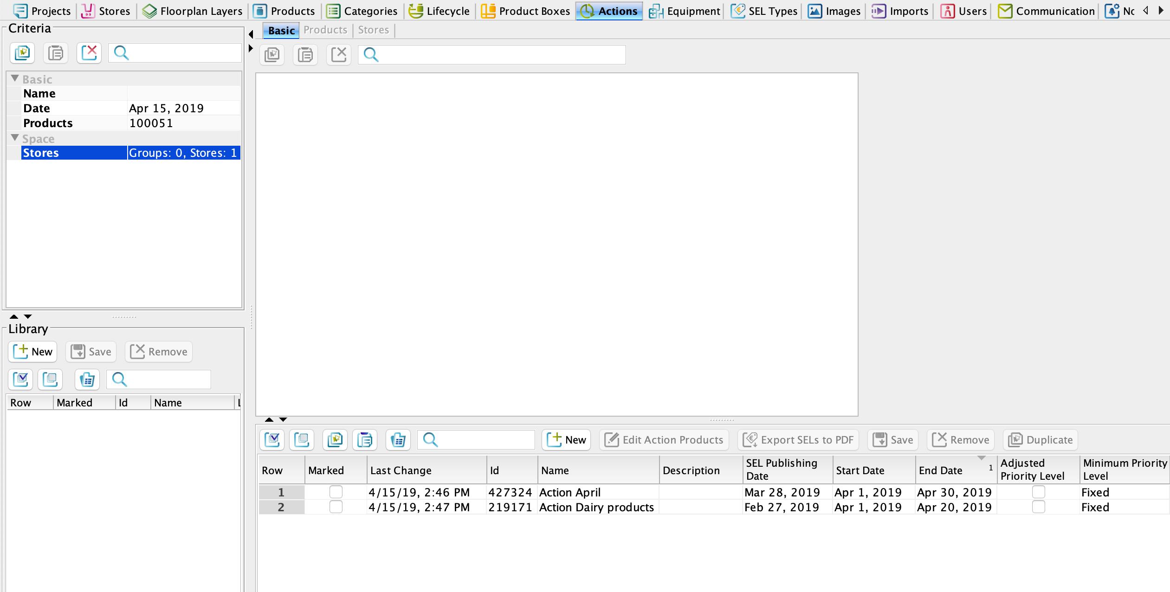Click Export SELs to PDF icon button
This screenshot has height=592, width=1170.
(x=750, y=439)
